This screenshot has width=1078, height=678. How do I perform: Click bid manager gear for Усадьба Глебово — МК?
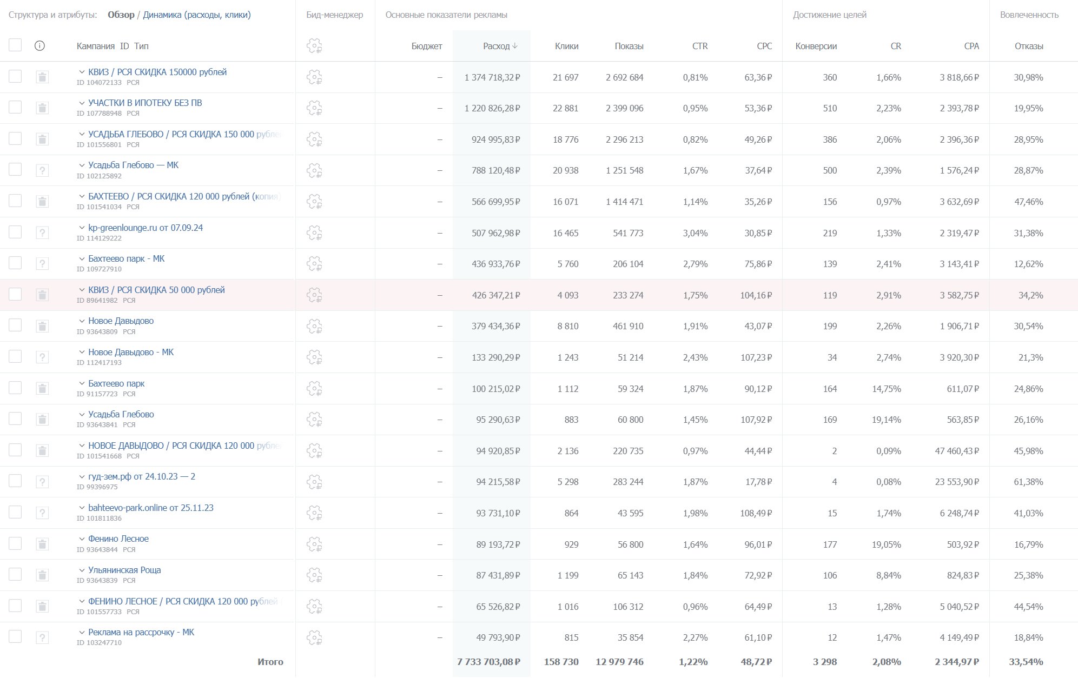click(314, 171)
